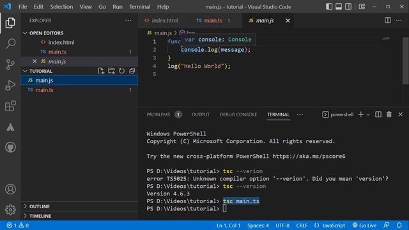Refresh the TUTORIAL explorer
This screenshot has width=409, height=230.
coord(121,71)
